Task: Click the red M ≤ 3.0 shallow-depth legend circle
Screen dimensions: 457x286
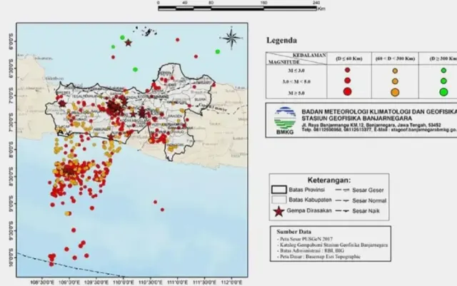Action: [348, 70]
